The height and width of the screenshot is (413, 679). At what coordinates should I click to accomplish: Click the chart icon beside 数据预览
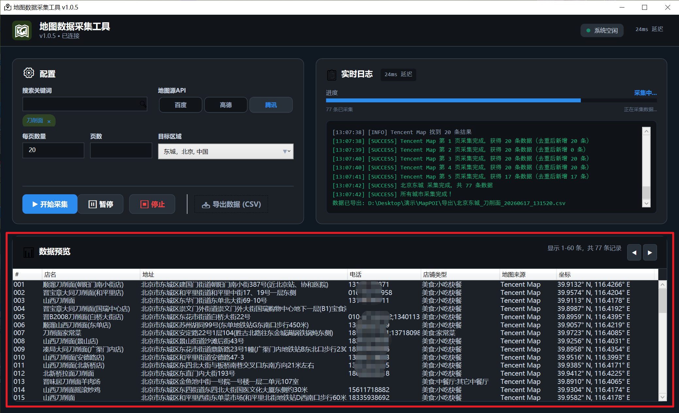(x=29, y=252)
